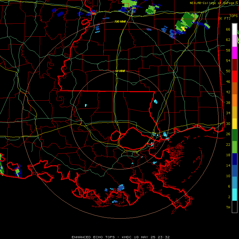Select the white swatch in the legend

[x=234, y=29]
